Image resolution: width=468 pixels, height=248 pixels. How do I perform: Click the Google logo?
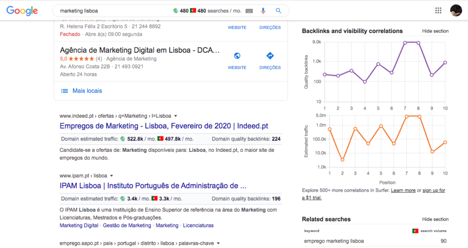(x=22, y=11)
